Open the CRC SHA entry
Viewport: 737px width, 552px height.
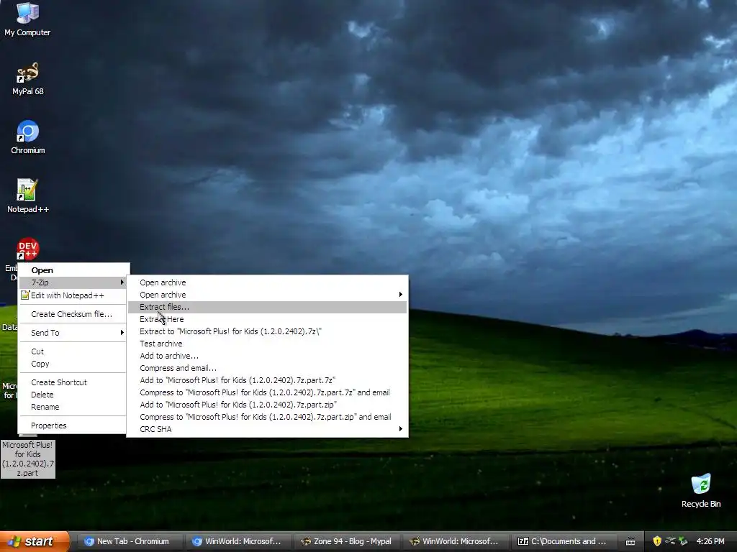(267, 428)
